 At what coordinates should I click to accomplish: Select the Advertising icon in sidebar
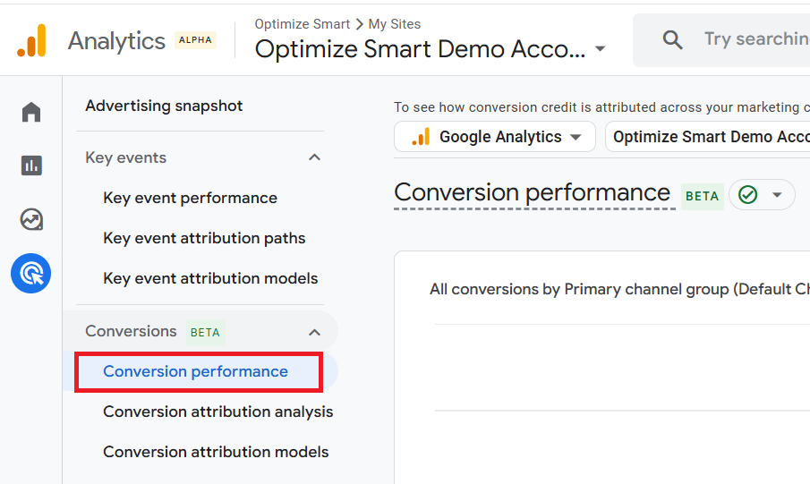coord(31,274)
